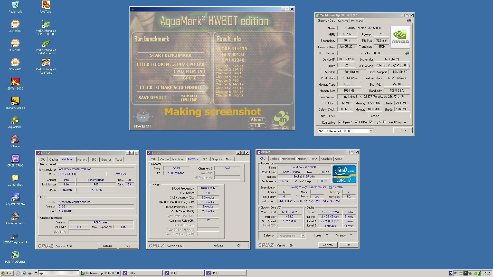Click START BENCHMARK in AquaMark

coord(171,55)
